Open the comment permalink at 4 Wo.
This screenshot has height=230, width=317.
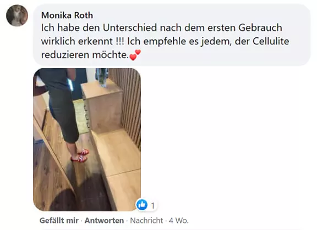coord(179,221)
